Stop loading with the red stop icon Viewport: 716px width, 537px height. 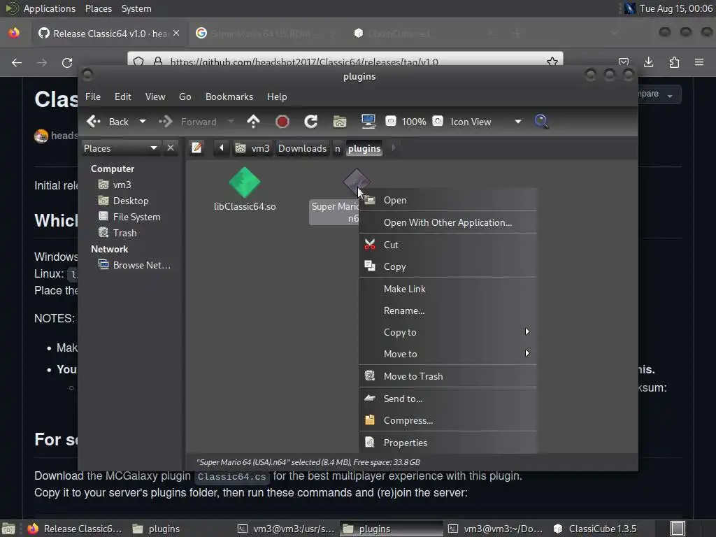click(282, 122)
